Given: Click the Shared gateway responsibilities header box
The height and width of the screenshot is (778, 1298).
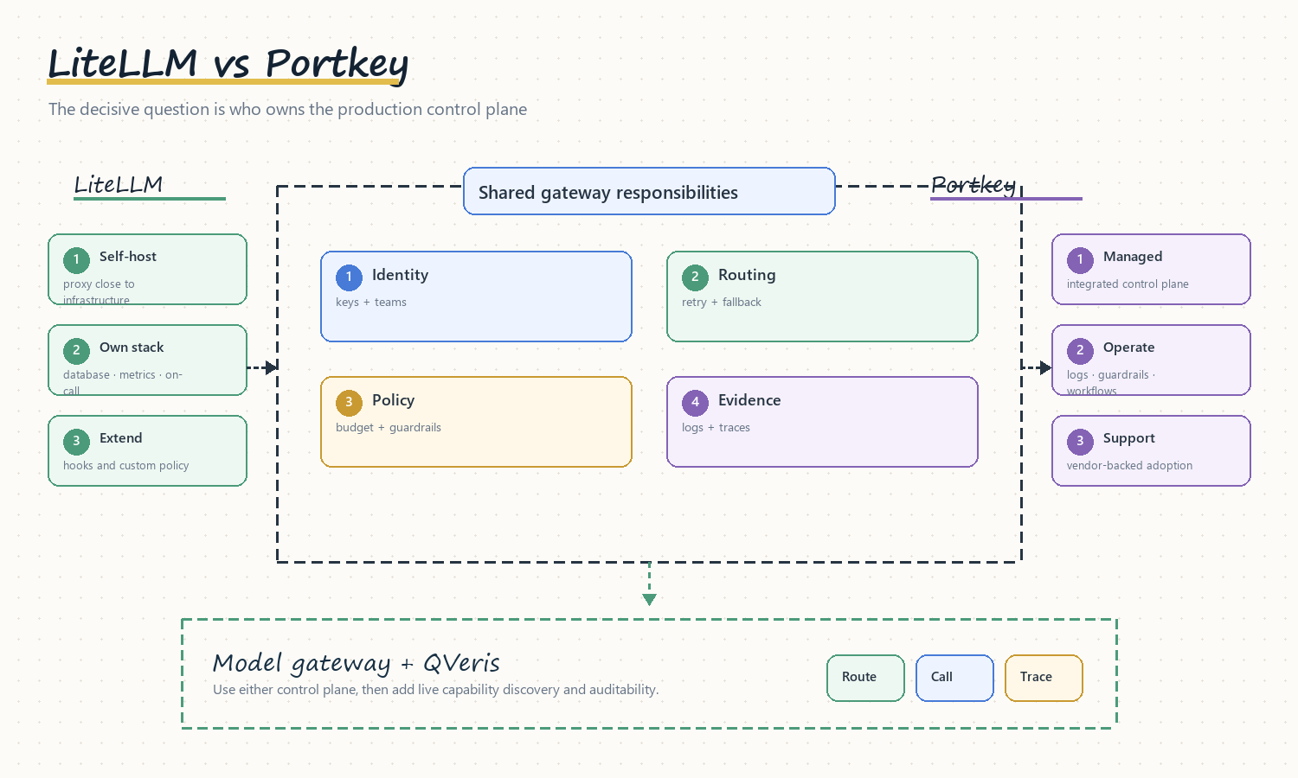Looking at the screenshot, I should [x=649, y=191].
